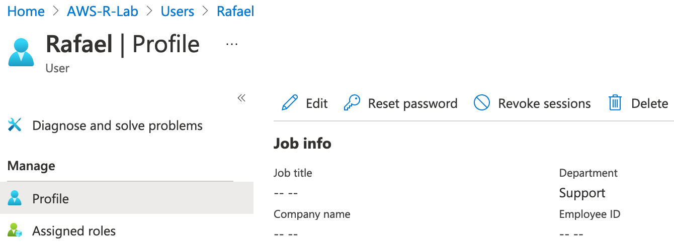Click the Revoke sessions circle icon
Viewport: 674px width, 251px height.
click(482, 103)
